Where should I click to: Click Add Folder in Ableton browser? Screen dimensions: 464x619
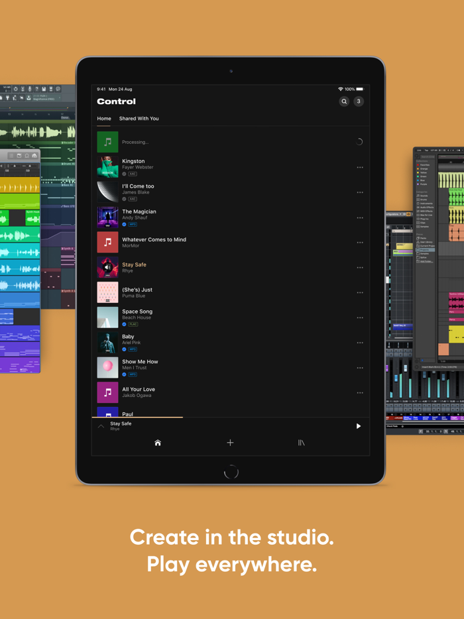click(x=425, y=261)
